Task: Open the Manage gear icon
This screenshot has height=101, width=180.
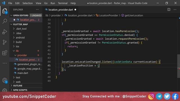Action: (4, 90)
